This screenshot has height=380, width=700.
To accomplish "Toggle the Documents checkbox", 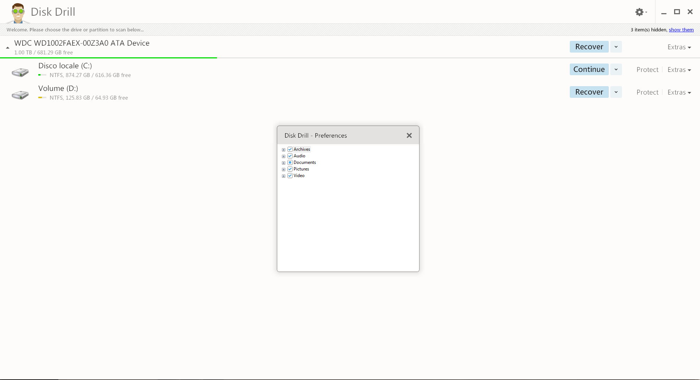I will pos(290,162).
